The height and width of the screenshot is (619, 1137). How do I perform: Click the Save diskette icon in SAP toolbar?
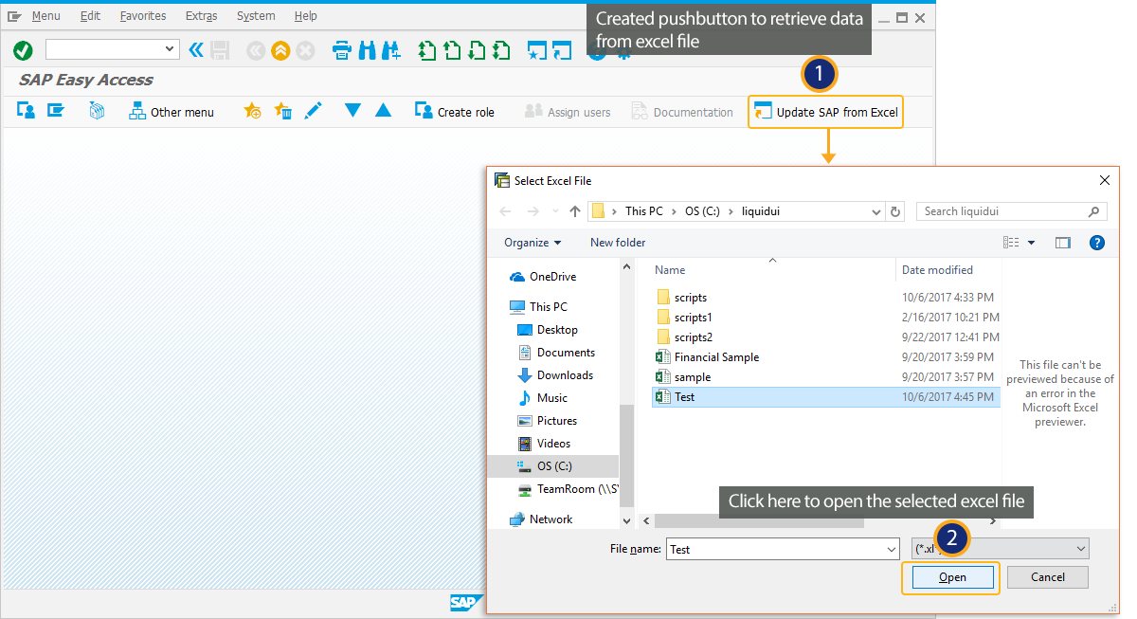(220, 50)
